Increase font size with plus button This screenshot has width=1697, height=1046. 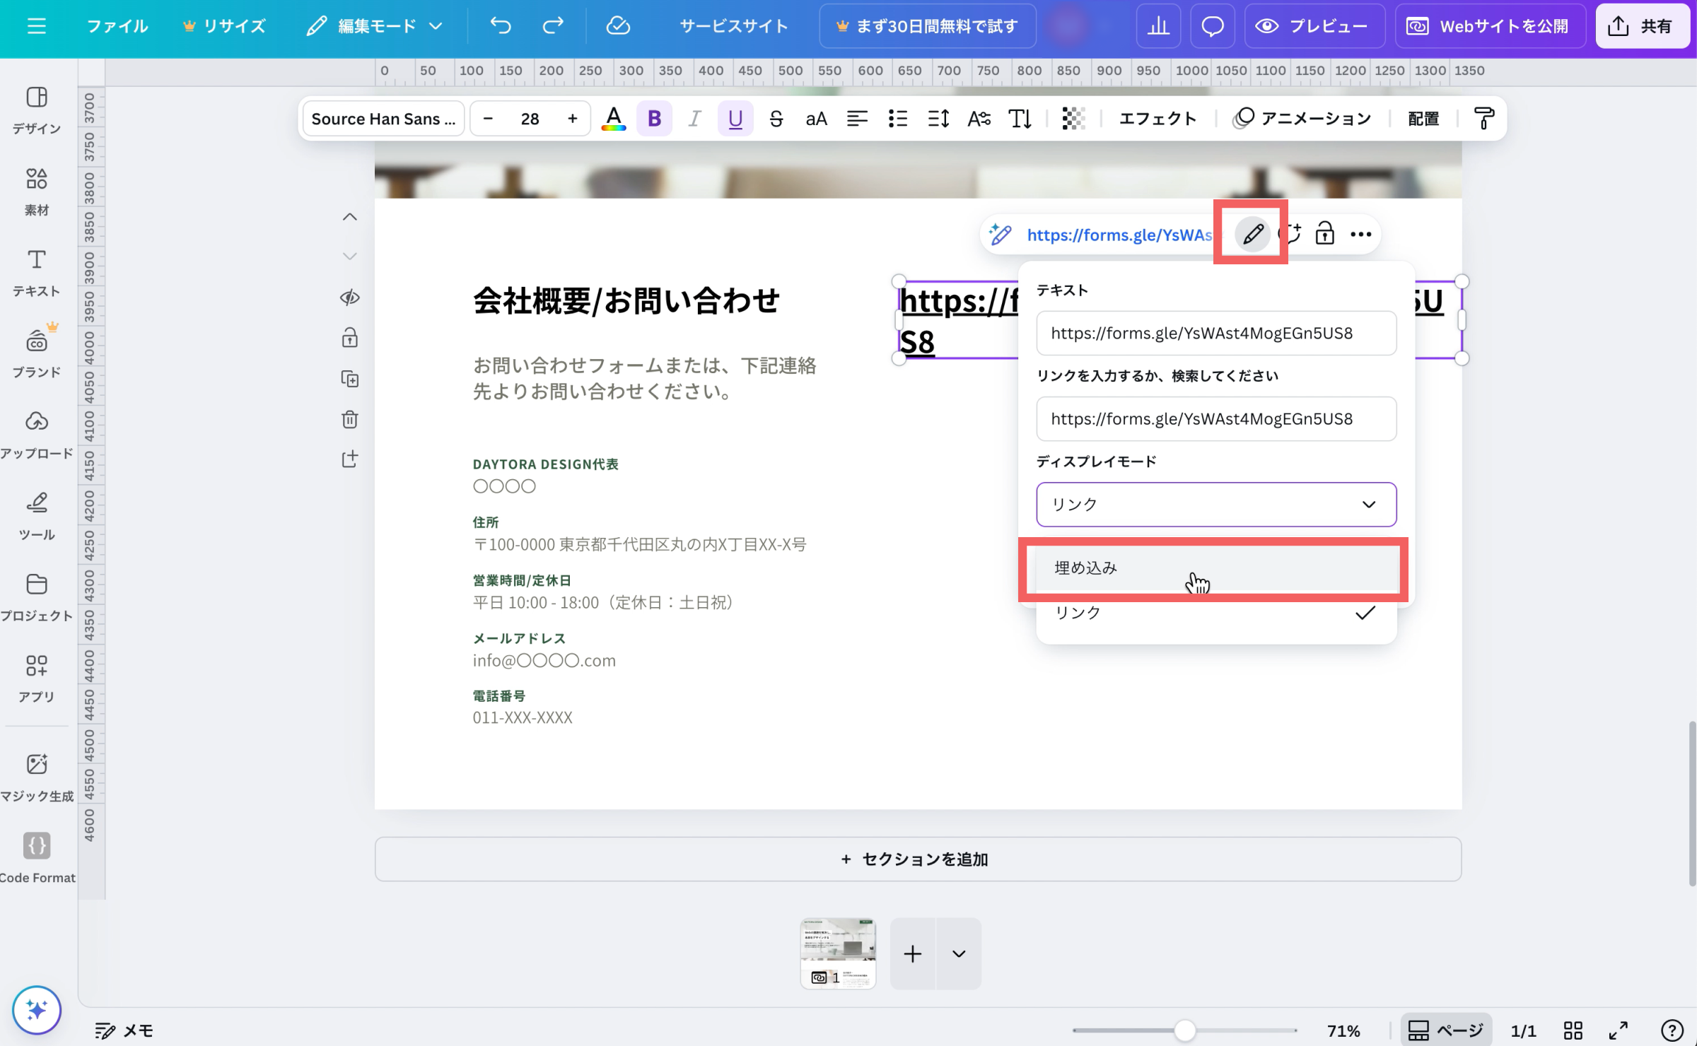(572, 118)
